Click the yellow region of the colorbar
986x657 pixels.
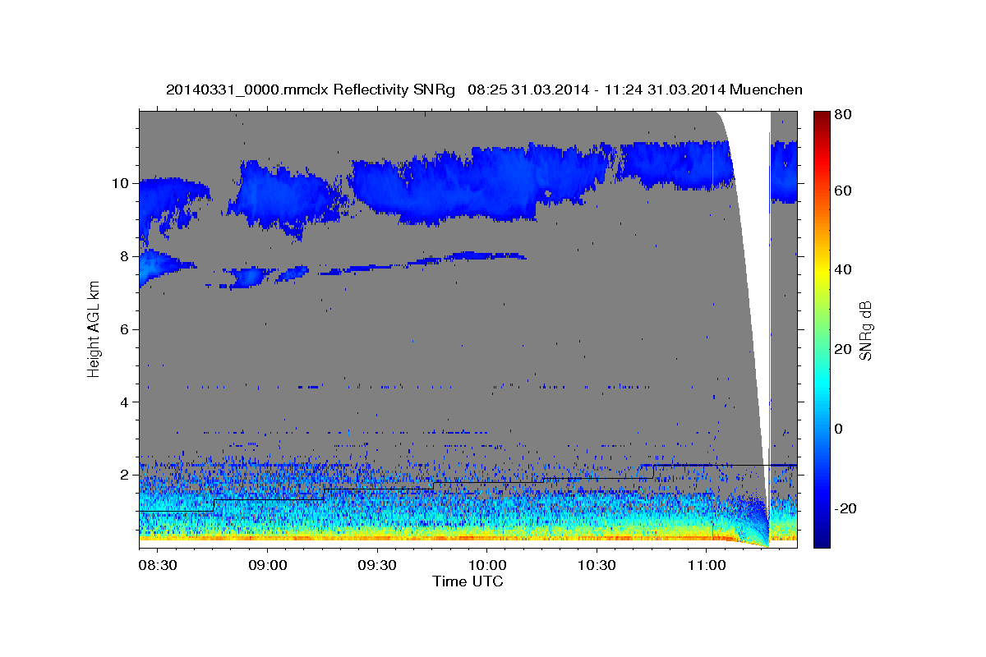coord(822,271)
